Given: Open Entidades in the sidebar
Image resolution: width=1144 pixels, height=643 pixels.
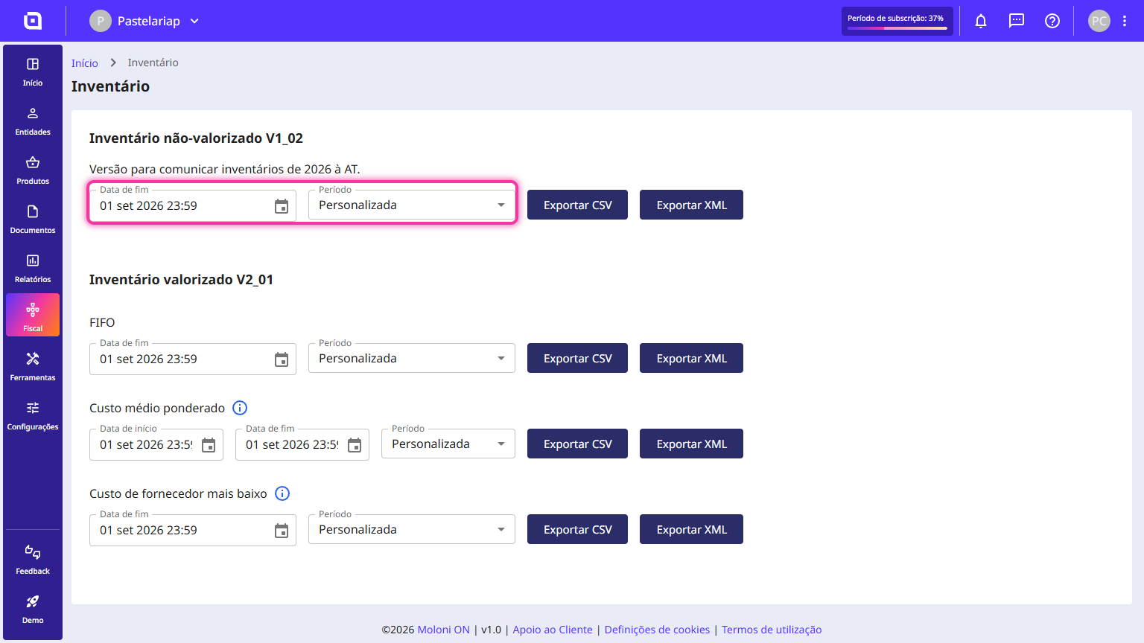Looking at the screenshot, I should tap(33, 121).
